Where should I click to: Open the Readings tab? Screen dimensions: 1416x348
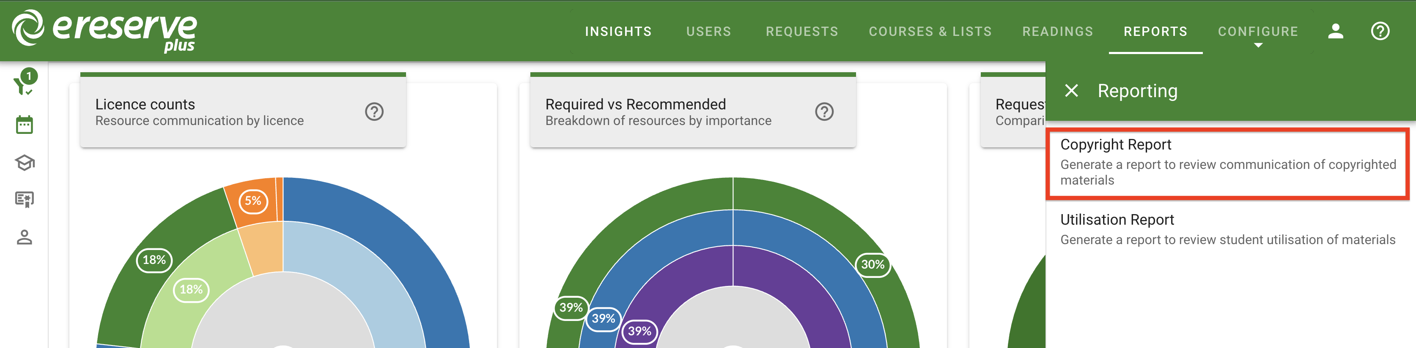pyautogui.click(x=1058, y=32)
